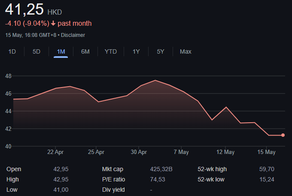
Task: Click the Low label
Action: click(12, 190)
